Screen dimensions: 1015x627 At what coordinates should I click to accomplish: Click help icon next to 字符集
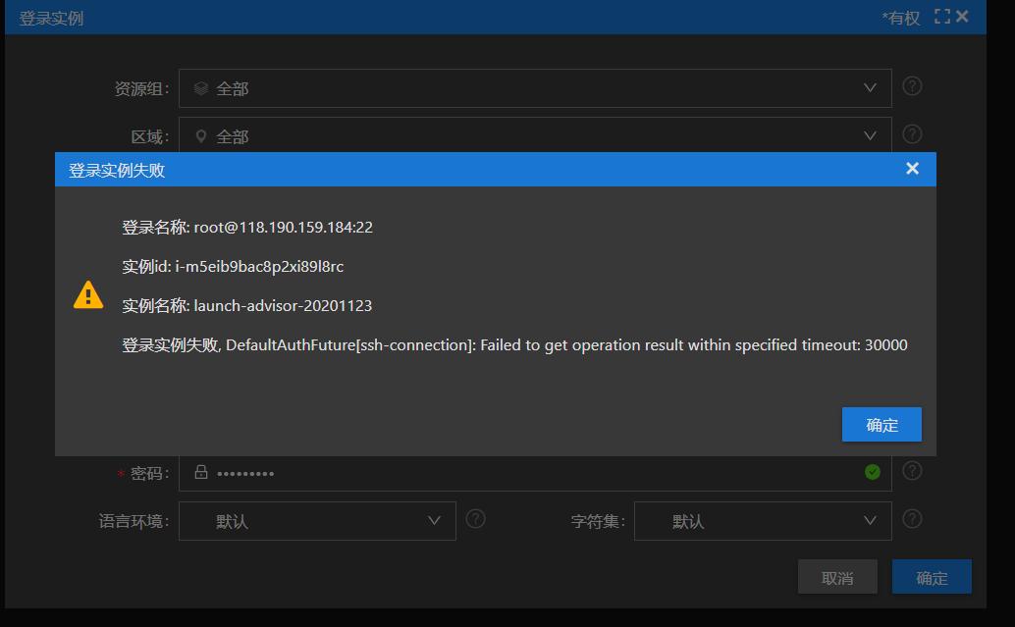coord(912,519)
